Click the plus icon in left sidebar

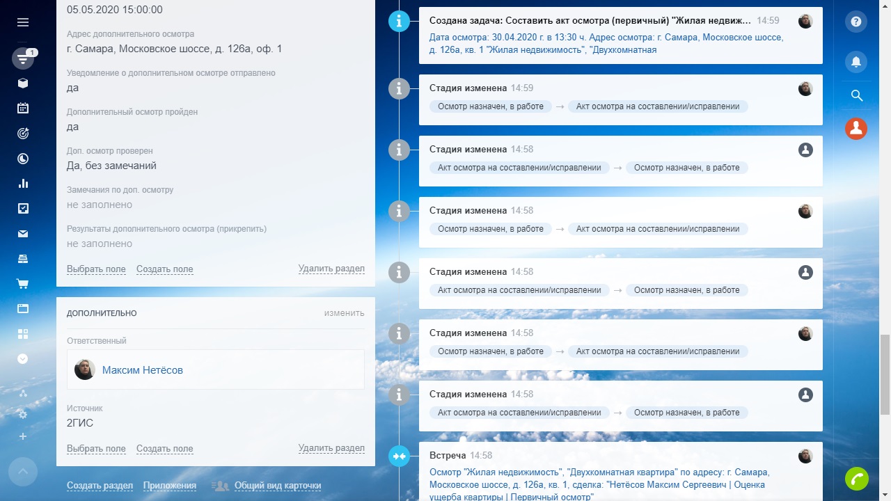pos(23,436)
